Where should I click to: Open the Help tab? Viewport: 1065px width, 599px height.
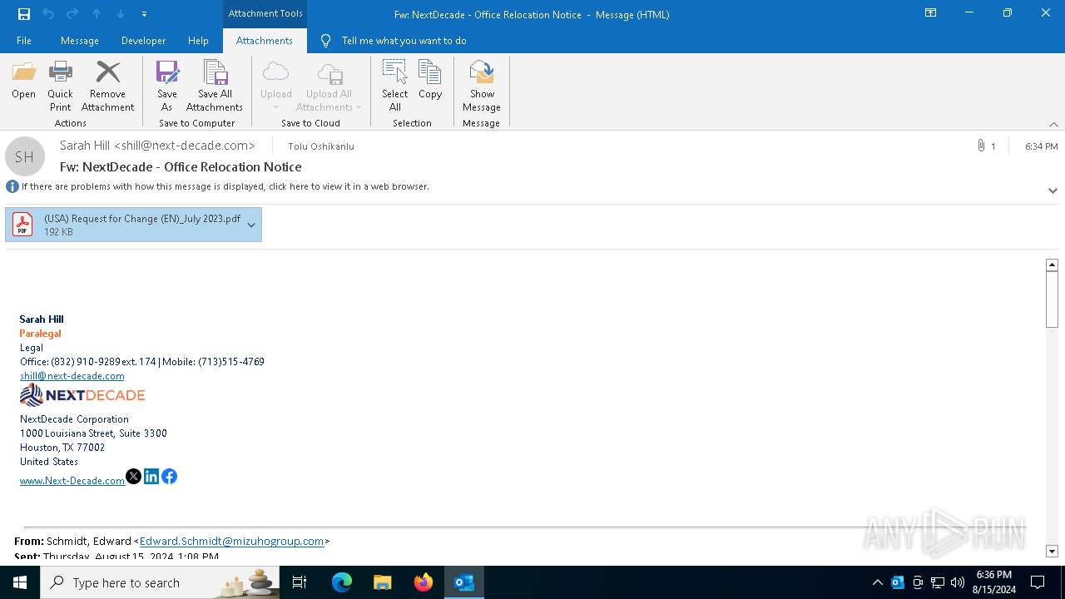pos(198,41)
